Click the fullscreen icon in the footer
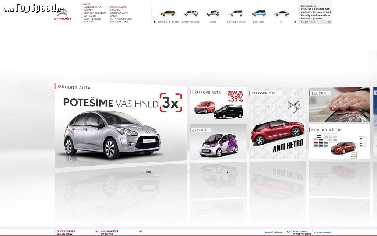 pos(288,232)
